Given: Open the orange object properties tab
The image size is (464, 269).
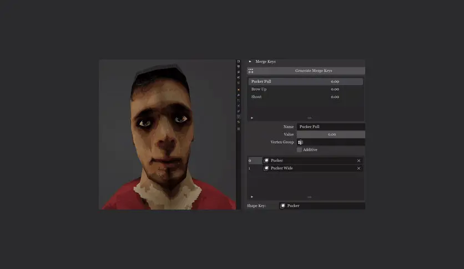Looking at the screenshot, I should 239,89.
